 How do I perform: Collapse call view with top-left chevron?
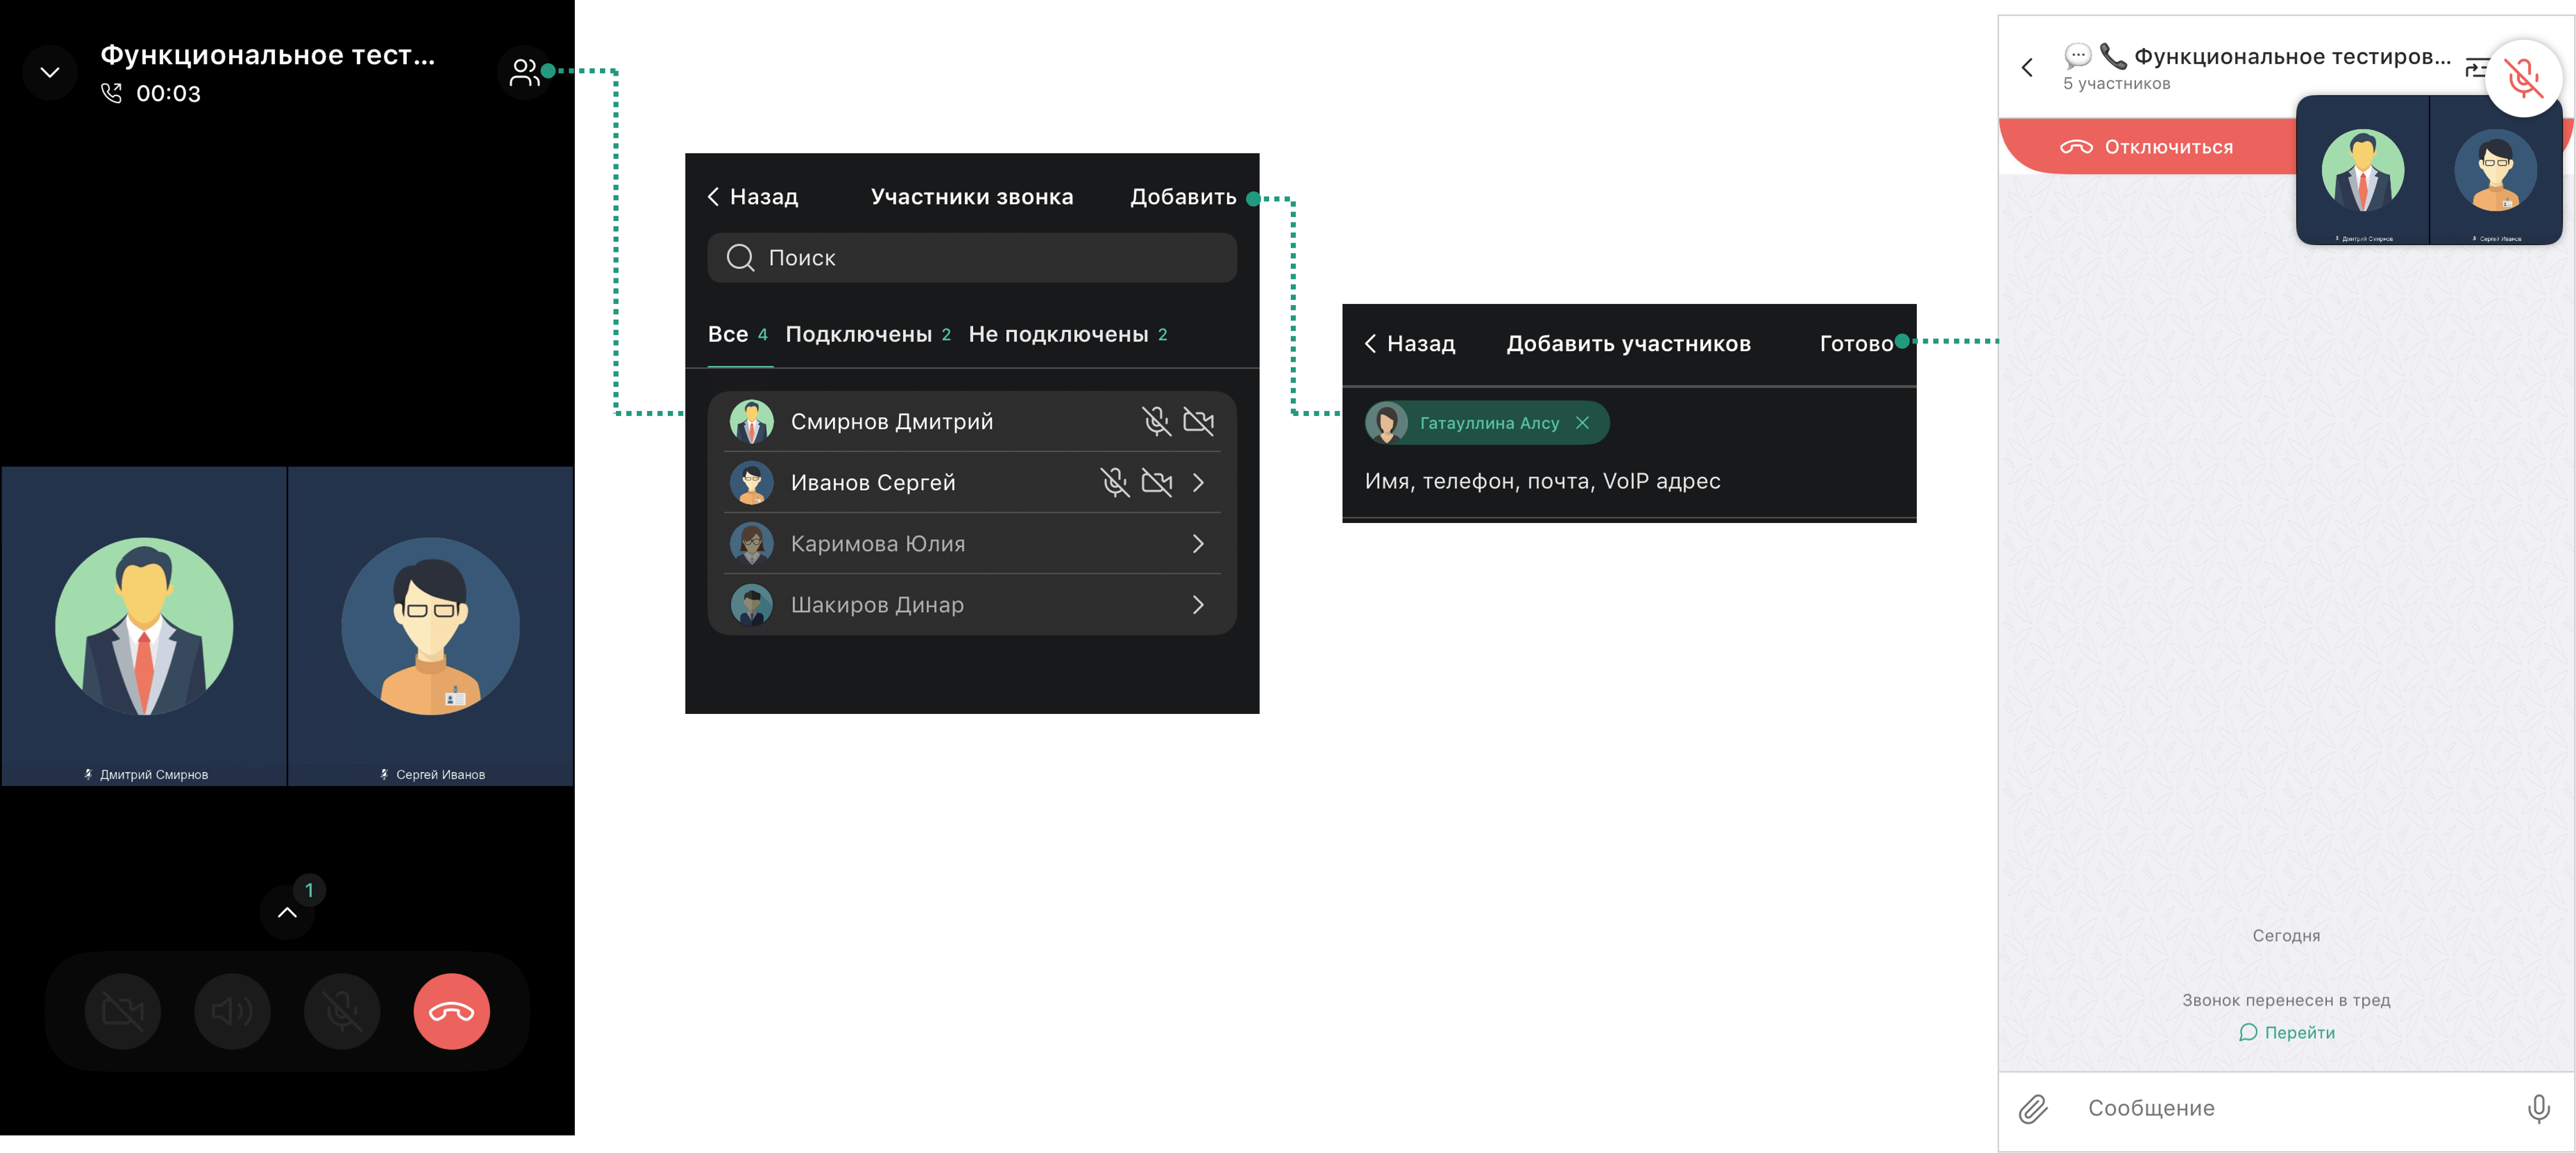pos(49,72)
